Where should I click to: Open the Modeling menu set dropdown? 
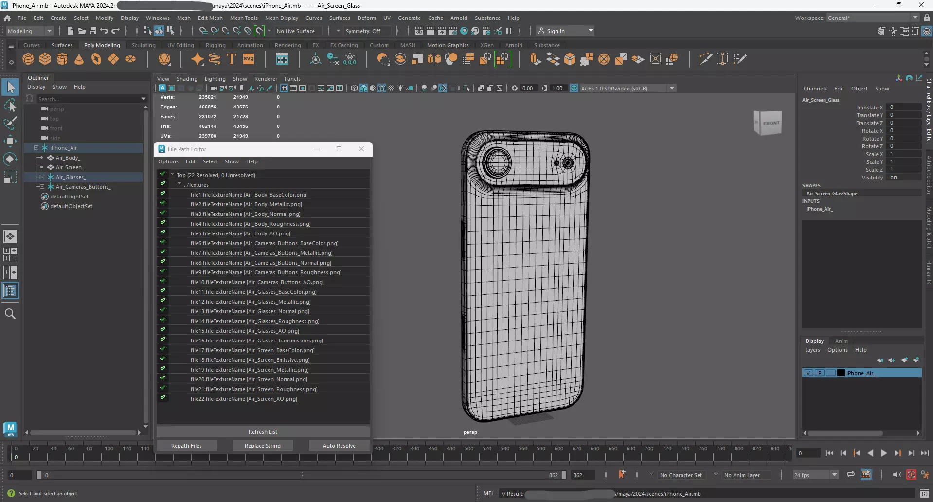tap(30, 31)
